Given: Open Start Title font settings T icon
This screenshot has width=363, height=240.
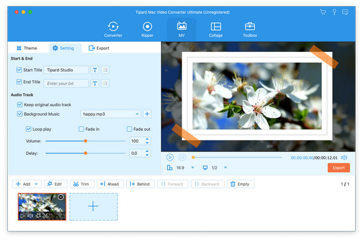Looking at the screenshot, I should pos(95,70).
